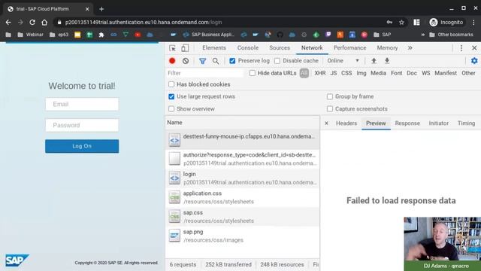Switch to the Console tab
The height and width of the screenshot is (271, 481).
(x=248, y=48)
